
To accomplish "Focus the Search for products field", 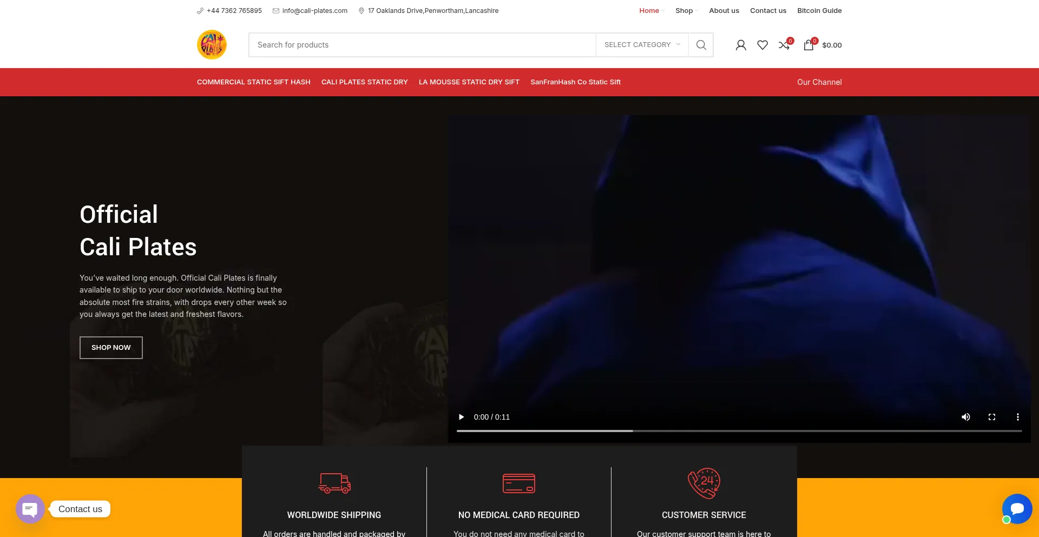I will 422,45.
